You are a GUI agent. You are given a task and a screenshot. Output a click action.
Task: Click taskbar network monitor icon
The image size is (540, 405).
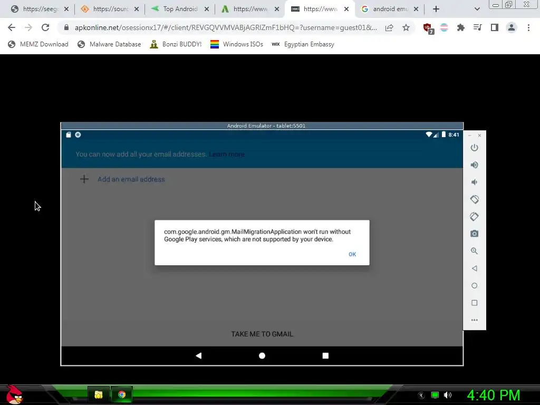point(435,395)
